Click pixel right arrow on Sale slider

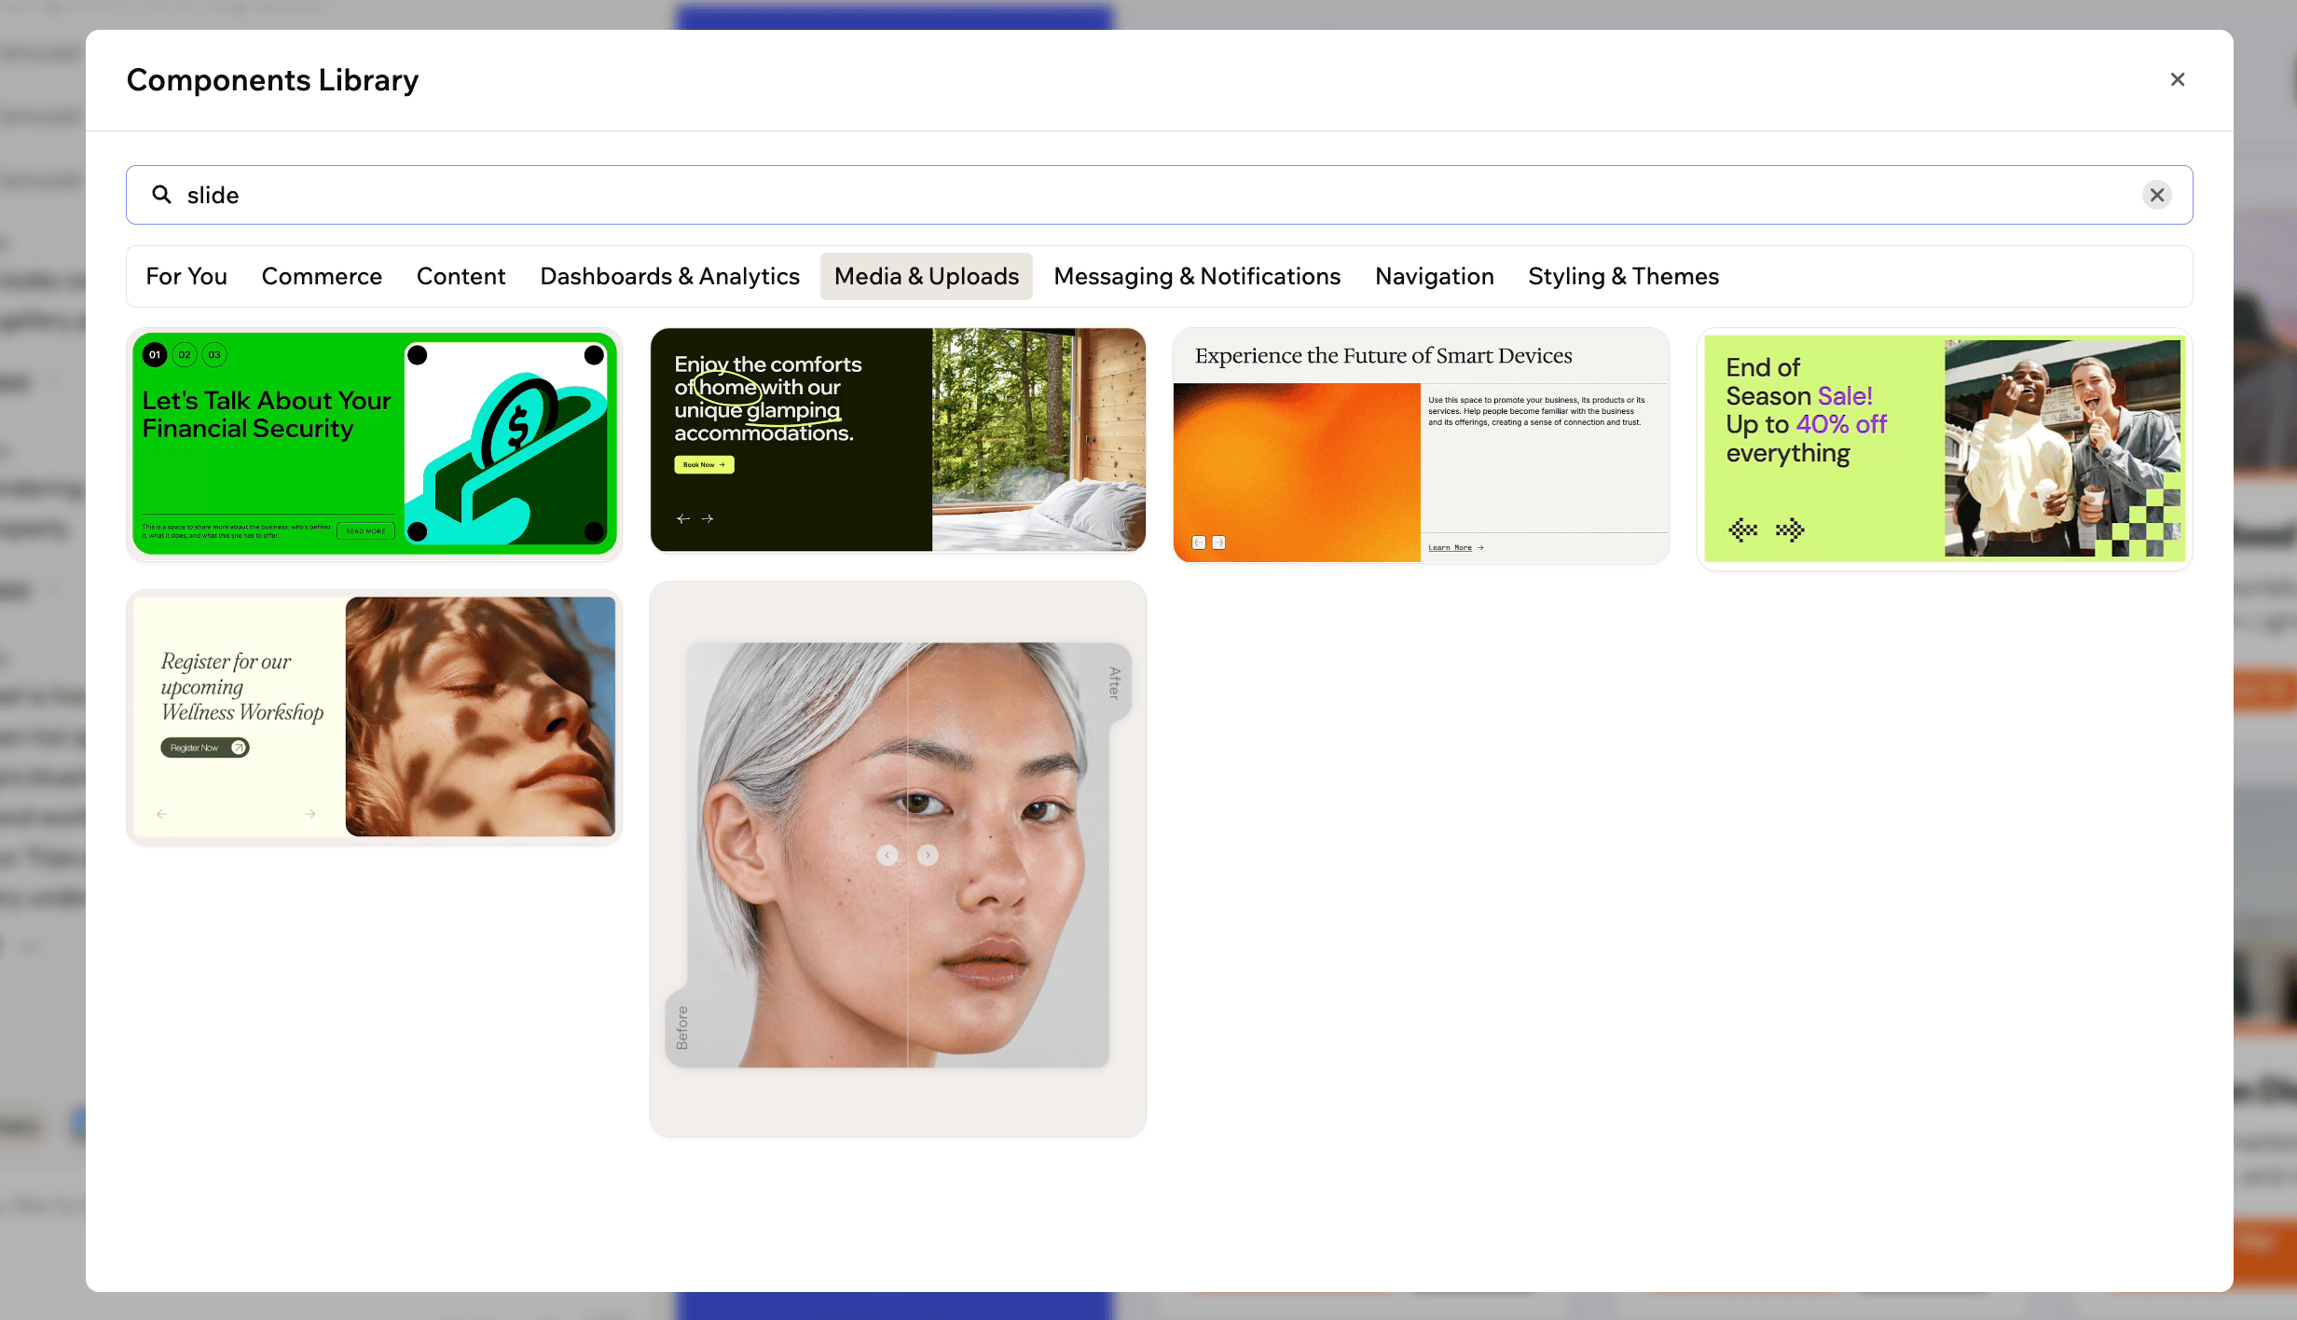coord(1790,530)
